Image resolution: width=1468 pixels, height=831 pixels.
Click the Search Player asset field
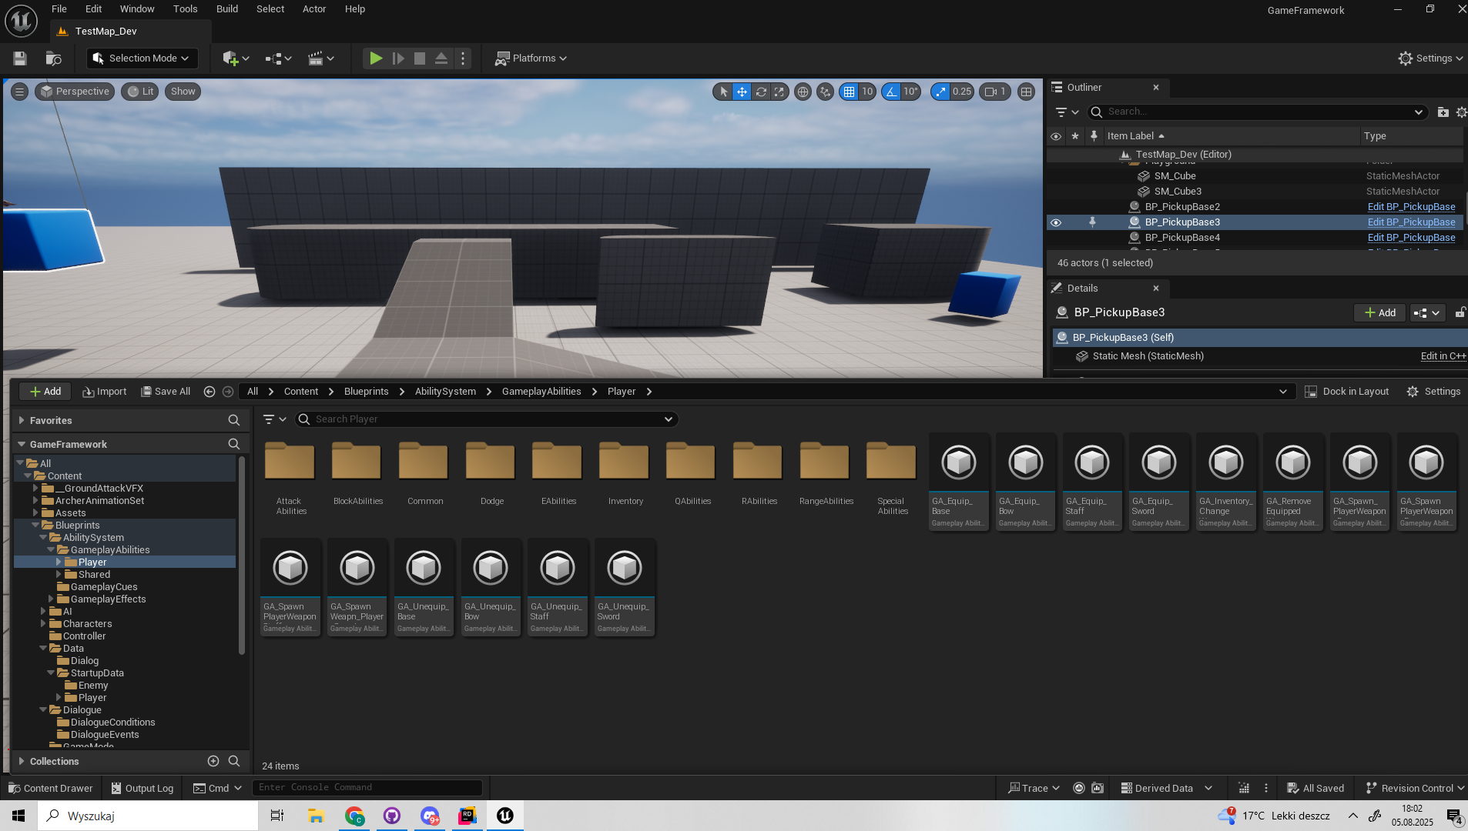[487, 419]
